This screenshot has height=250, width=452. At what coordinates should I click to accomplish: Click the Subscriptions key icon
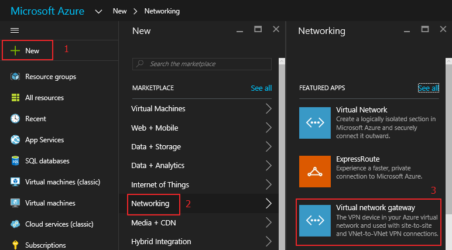click(15, 245)
